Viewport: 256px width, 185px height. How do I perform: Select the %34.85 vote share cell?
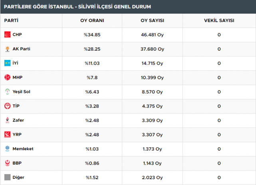coord(92,35)
